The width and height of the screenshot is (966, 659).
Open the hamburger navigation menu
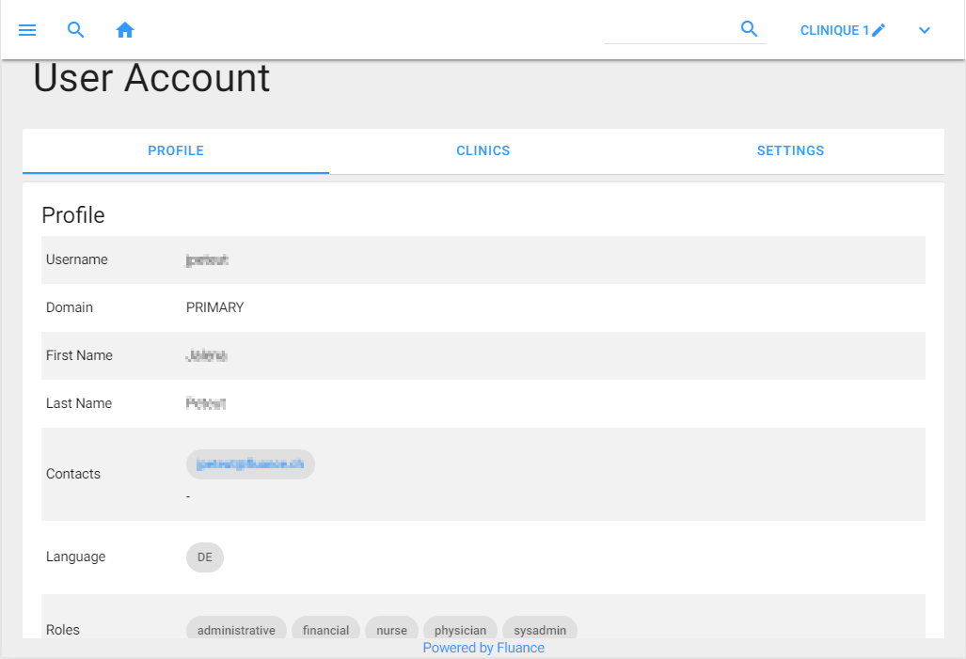tap(27, 30)
